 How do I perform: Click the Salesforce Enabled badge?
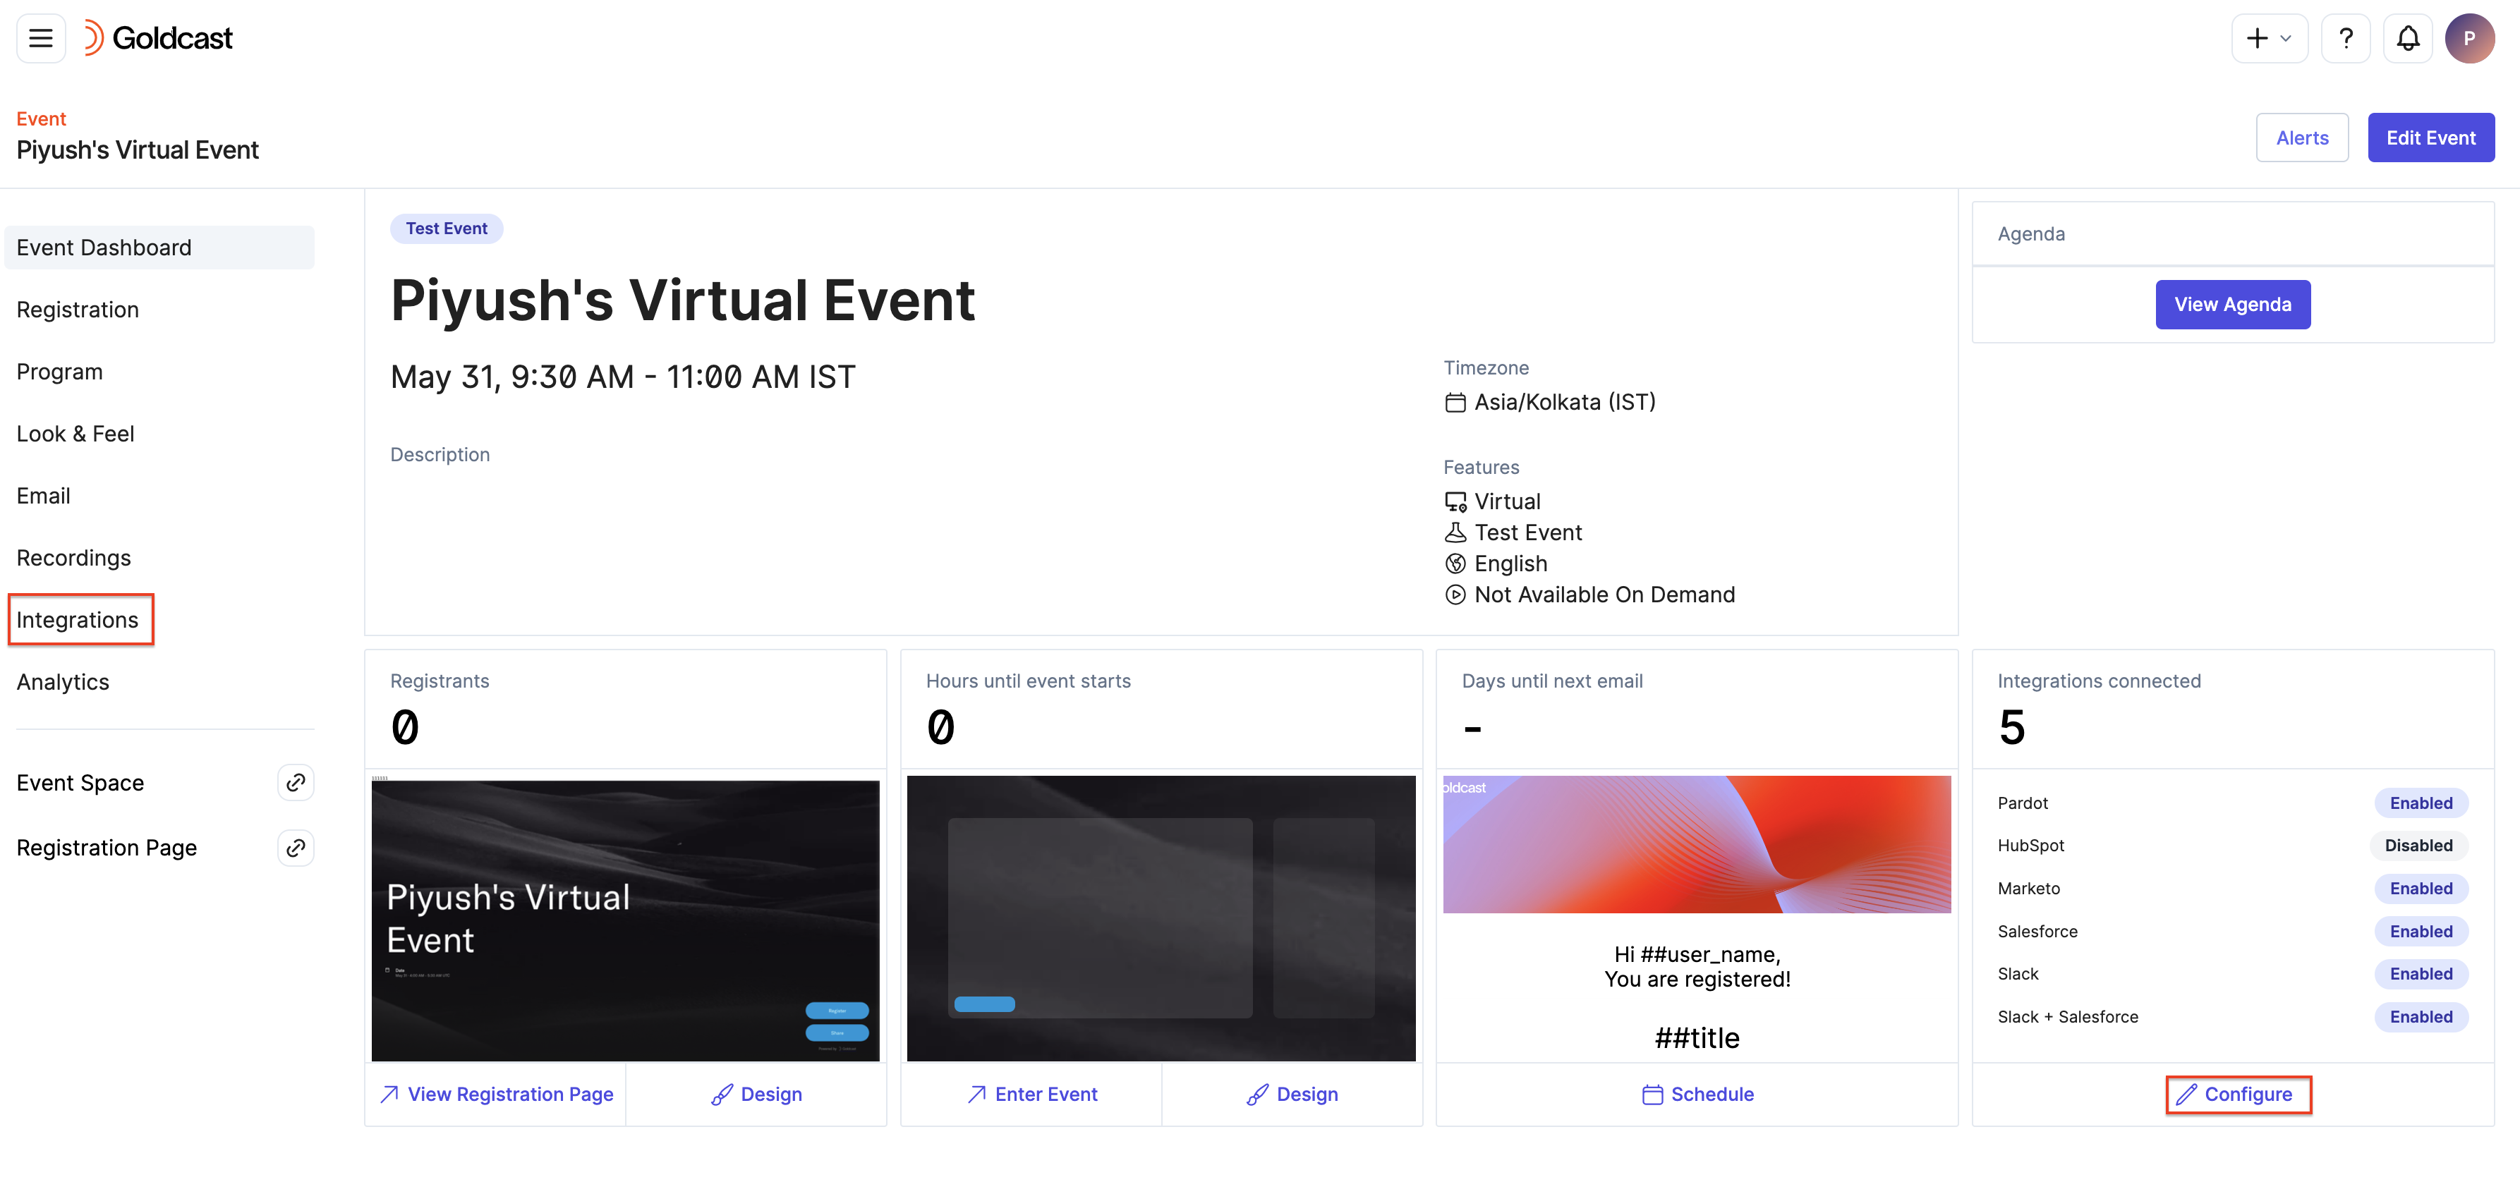(x=2421, y=932)
